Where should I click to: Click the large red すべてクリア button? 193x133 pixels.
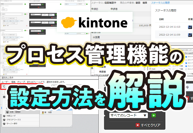coord(148,125)
